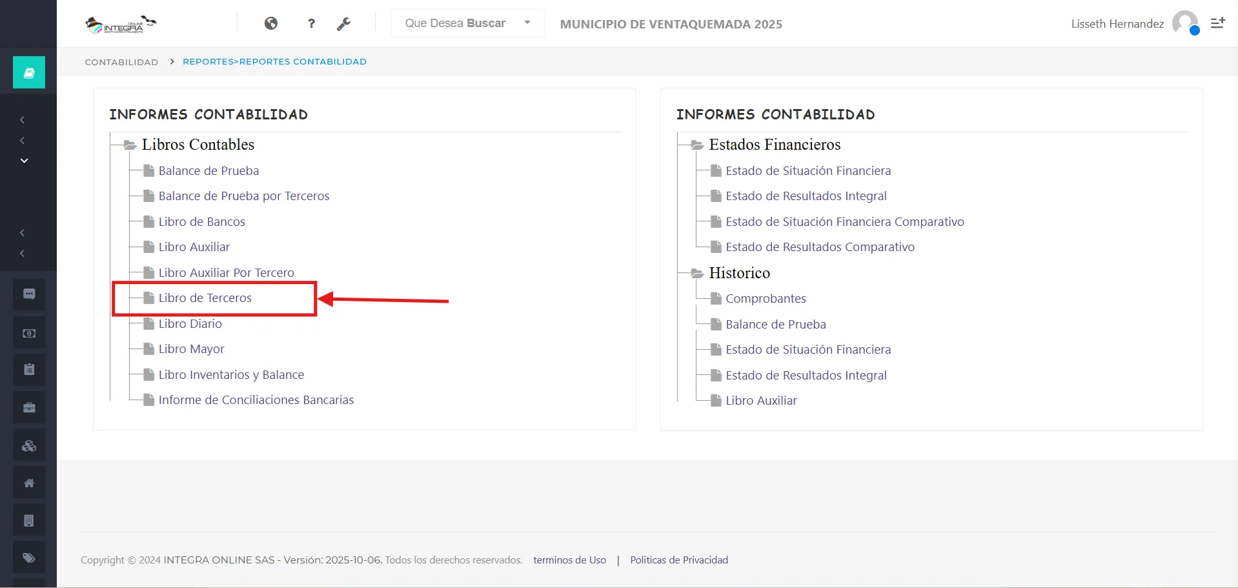This screenshot has height=588, width=1238.
Task: Open Informe de Conciliaciones Bancarias
Action: tap(256, 400)
